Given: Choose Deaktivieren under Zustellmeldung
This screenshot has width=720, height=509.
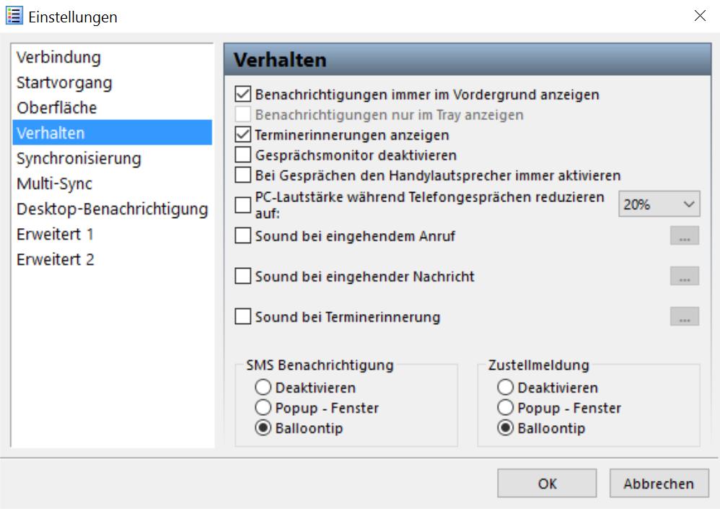Looking at the screenshot, I should 505,387.
